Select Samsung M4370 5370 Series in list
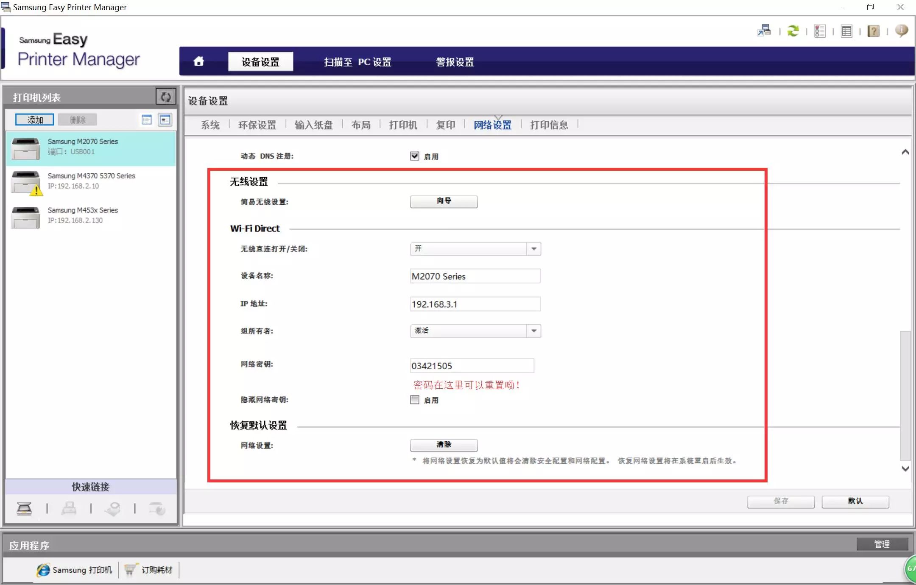The height and width of the screenshot is (585, 916). (x=92, y=183)
